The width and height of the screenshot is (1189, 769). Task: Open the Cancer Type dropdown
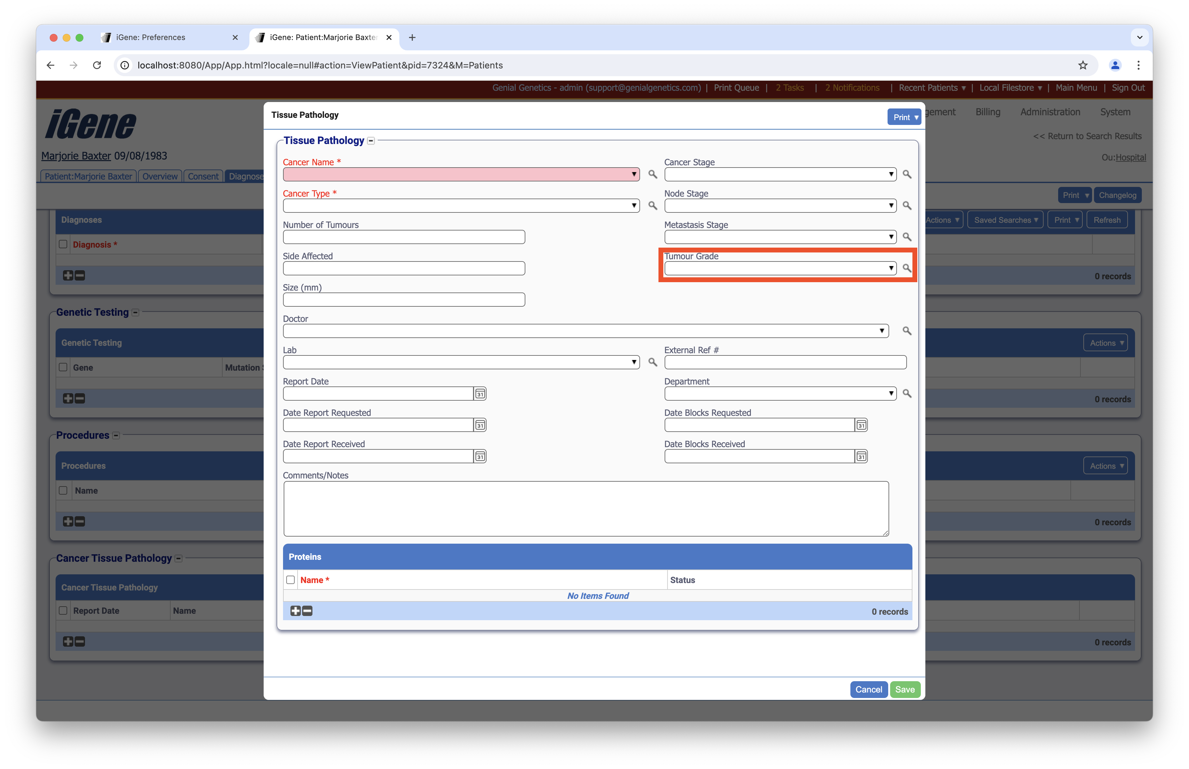tap(461, 206)
